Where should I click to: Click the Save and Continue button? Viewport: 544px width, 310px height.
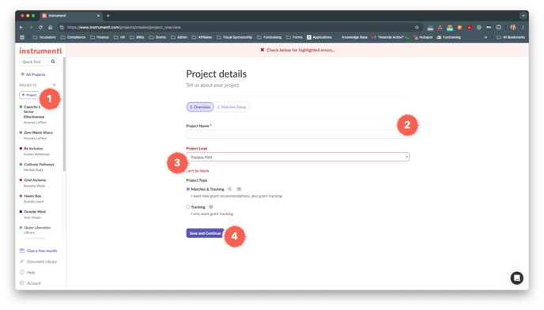point(205,233)
